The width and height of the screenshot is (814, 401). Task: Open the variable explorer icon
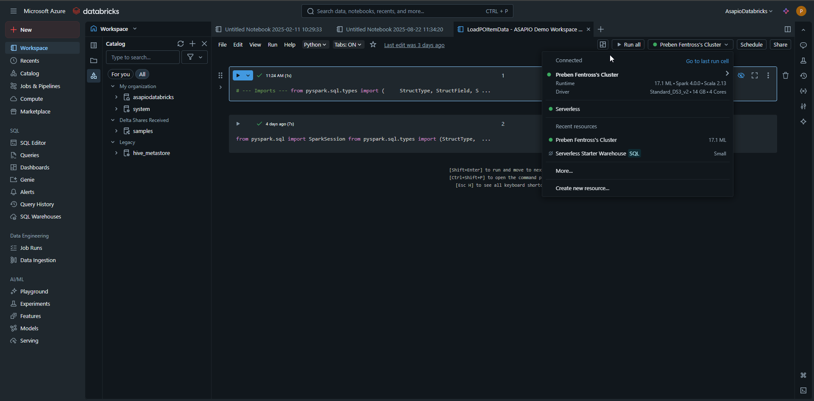coord(803,91)
